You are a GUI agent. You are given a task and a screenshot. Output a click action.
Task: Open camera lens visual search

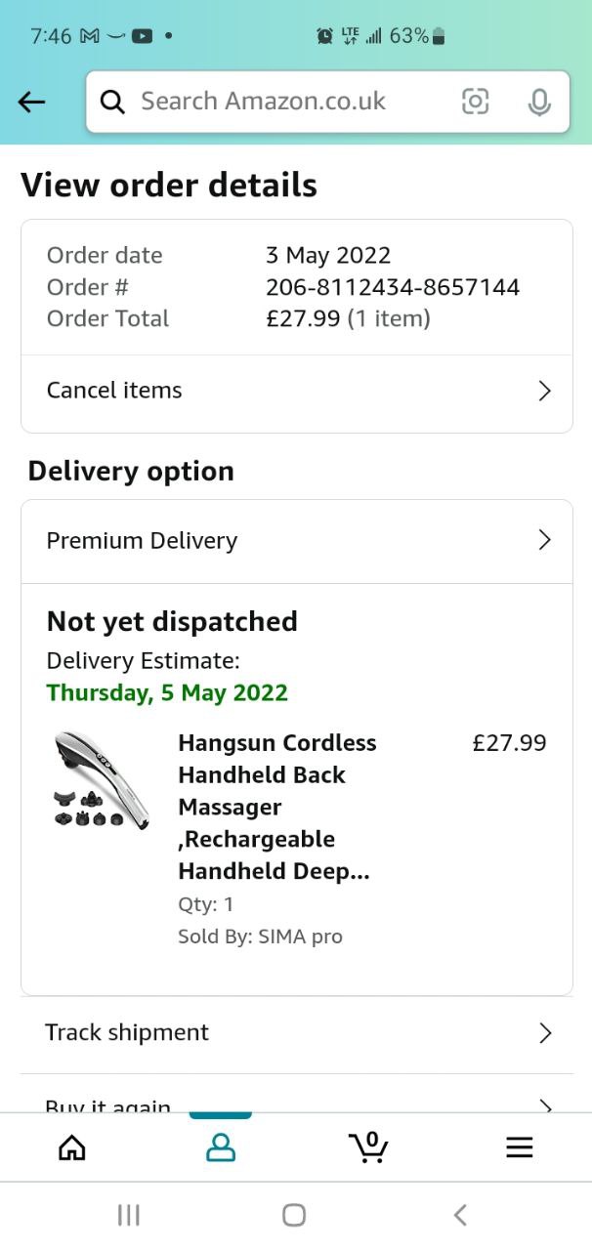click(x=475, y=102)
